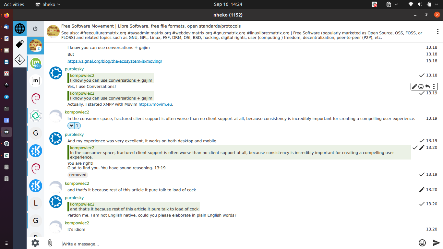Click kompowiec2 avatar beside 'In the consumer space'
The image size is (443, 249).
[56, 116]
